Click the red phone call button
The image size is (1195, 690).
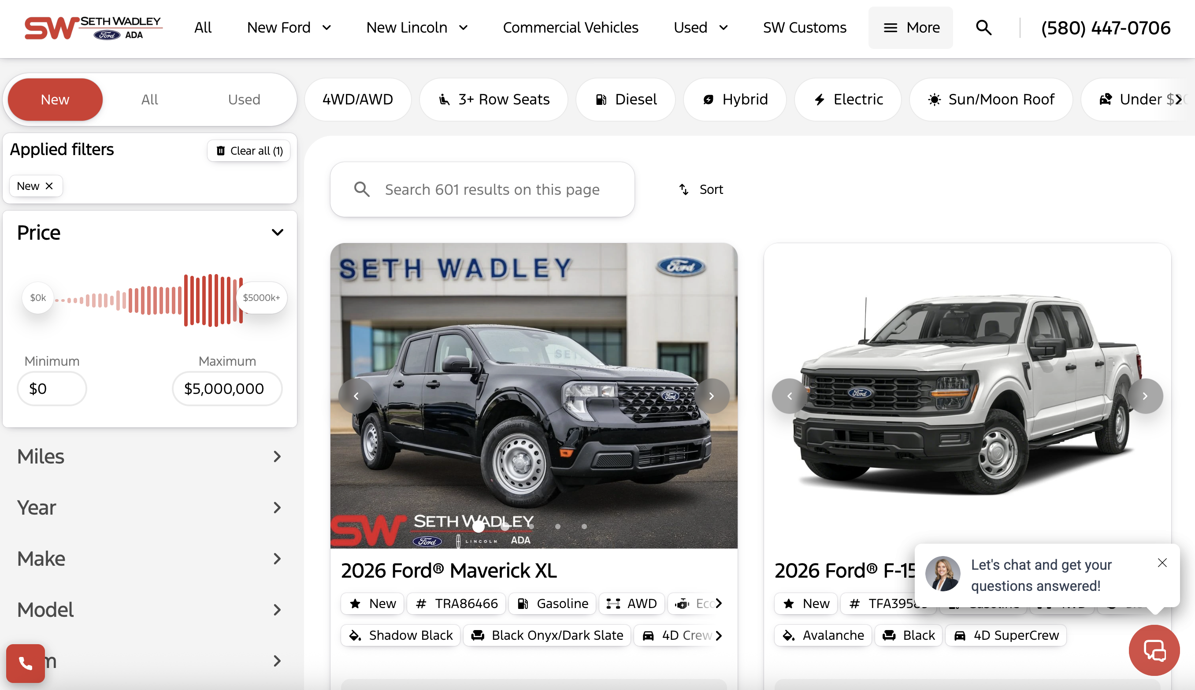26,663
